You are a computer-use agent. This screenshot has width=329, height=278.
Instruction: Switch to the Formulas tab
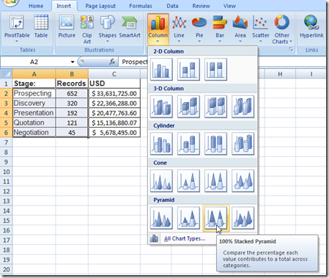coord(141,6)
